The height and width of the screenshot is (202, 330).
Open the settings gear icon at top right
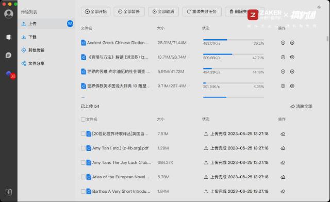tap(319, 7)
